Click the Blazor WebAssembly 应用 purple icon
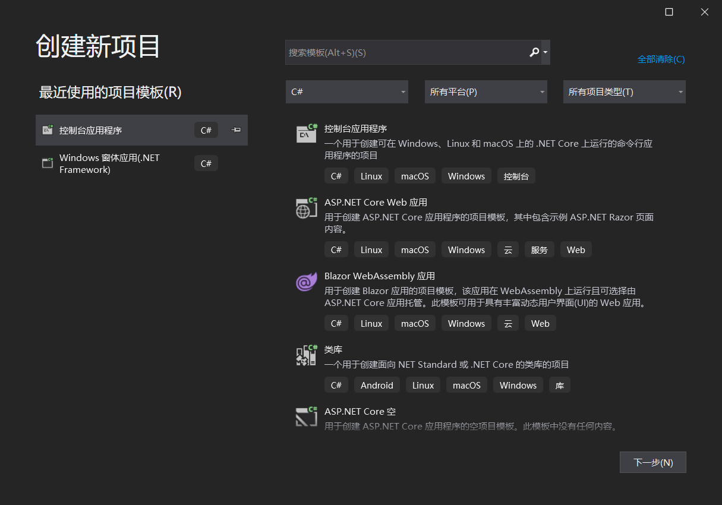The image size is (722, 505). (x=306, y=282)
